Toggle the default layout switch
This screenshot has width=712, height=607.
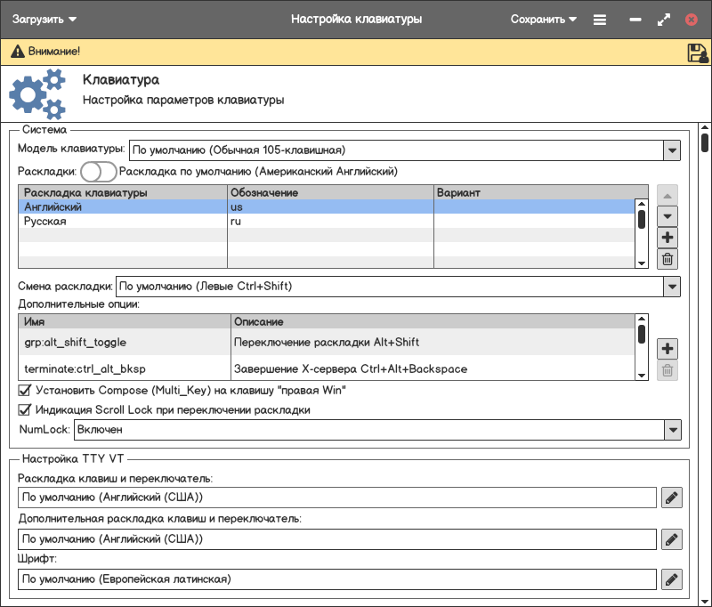tap(98, 171)
